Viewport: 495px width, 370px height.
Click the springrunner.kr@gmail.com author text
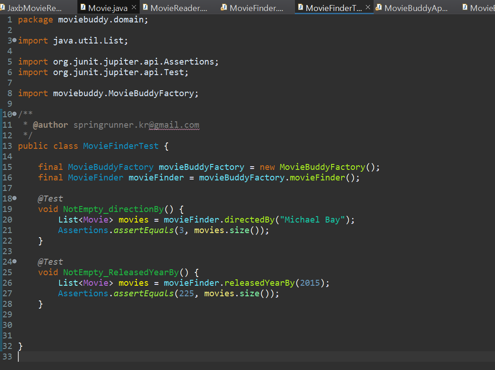tap(136, 125)
